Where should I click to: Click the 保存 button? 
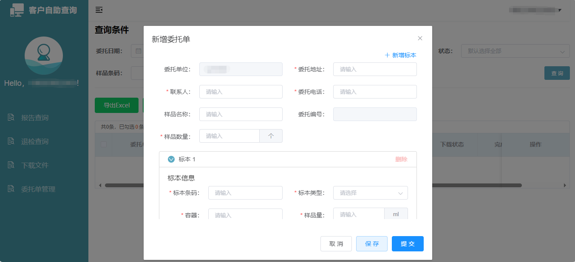coord(371,244)
